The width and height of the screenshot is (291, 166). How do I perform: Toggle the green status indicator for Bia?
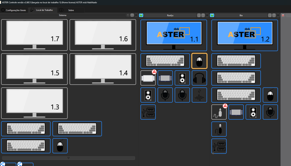pos(212,15)
